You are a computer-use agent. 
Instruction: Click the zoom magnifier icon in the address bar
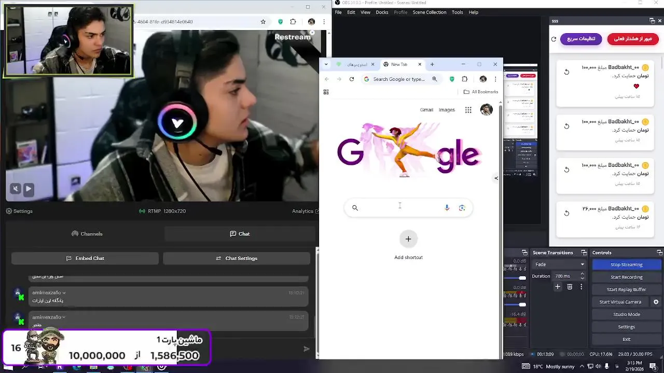point(435,79)
